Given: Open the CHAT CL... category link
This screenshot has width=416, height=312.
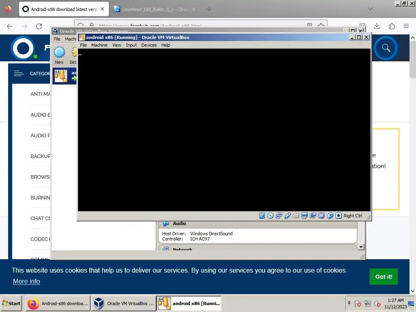Looking at the screenshot, I should (x=40, y=218).
